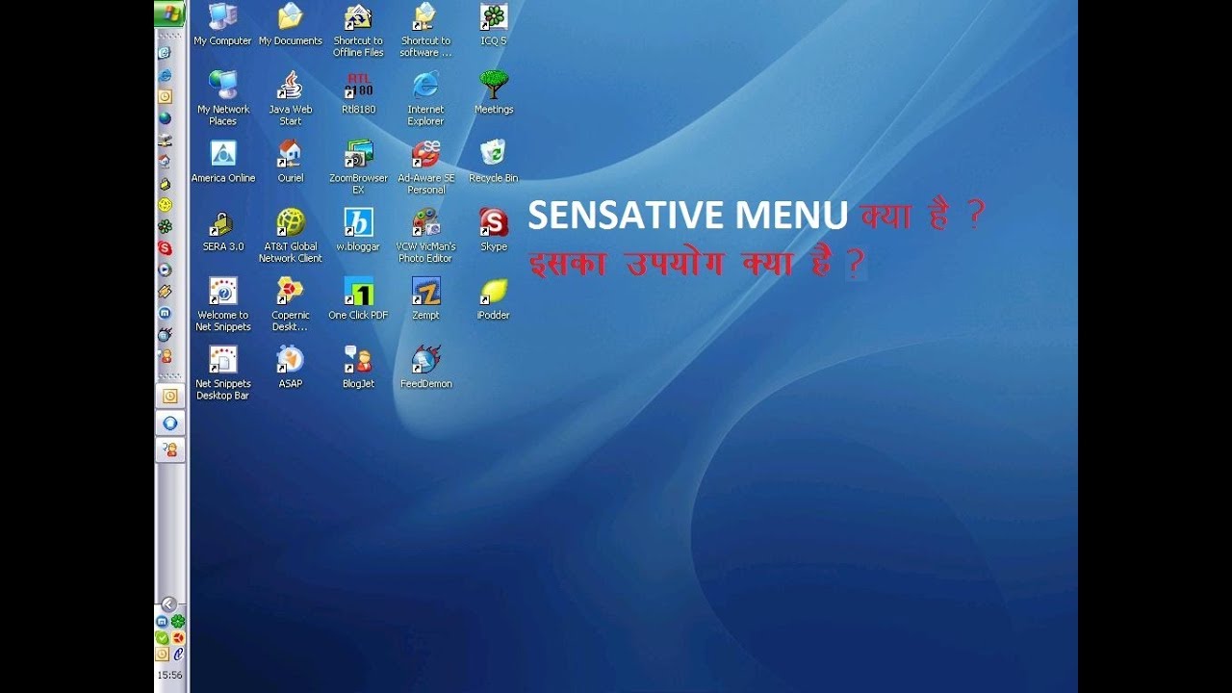Open the My Computer desktop icon
Image resolution: width=1232 pixels, height=693 pixels.
click(x=222, y=25)
